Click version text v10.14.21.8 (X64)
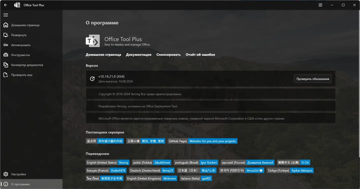Viewport: 360px width, 189px height. pos(111,76)
